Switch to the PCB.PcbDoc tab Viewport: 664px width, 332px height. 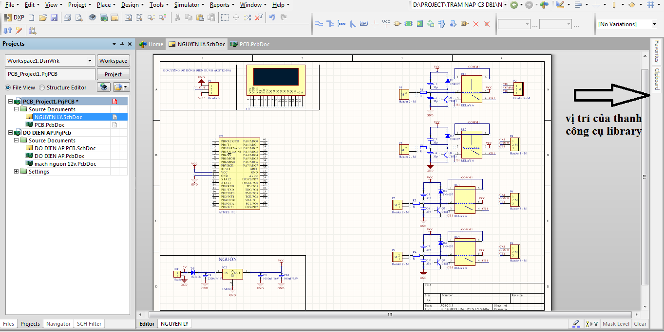249,44
